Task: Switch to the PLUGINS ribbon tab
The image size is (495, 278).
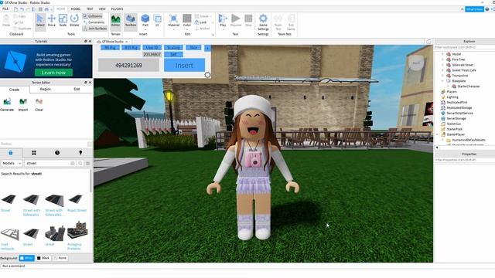Action: tap(117, 9)
